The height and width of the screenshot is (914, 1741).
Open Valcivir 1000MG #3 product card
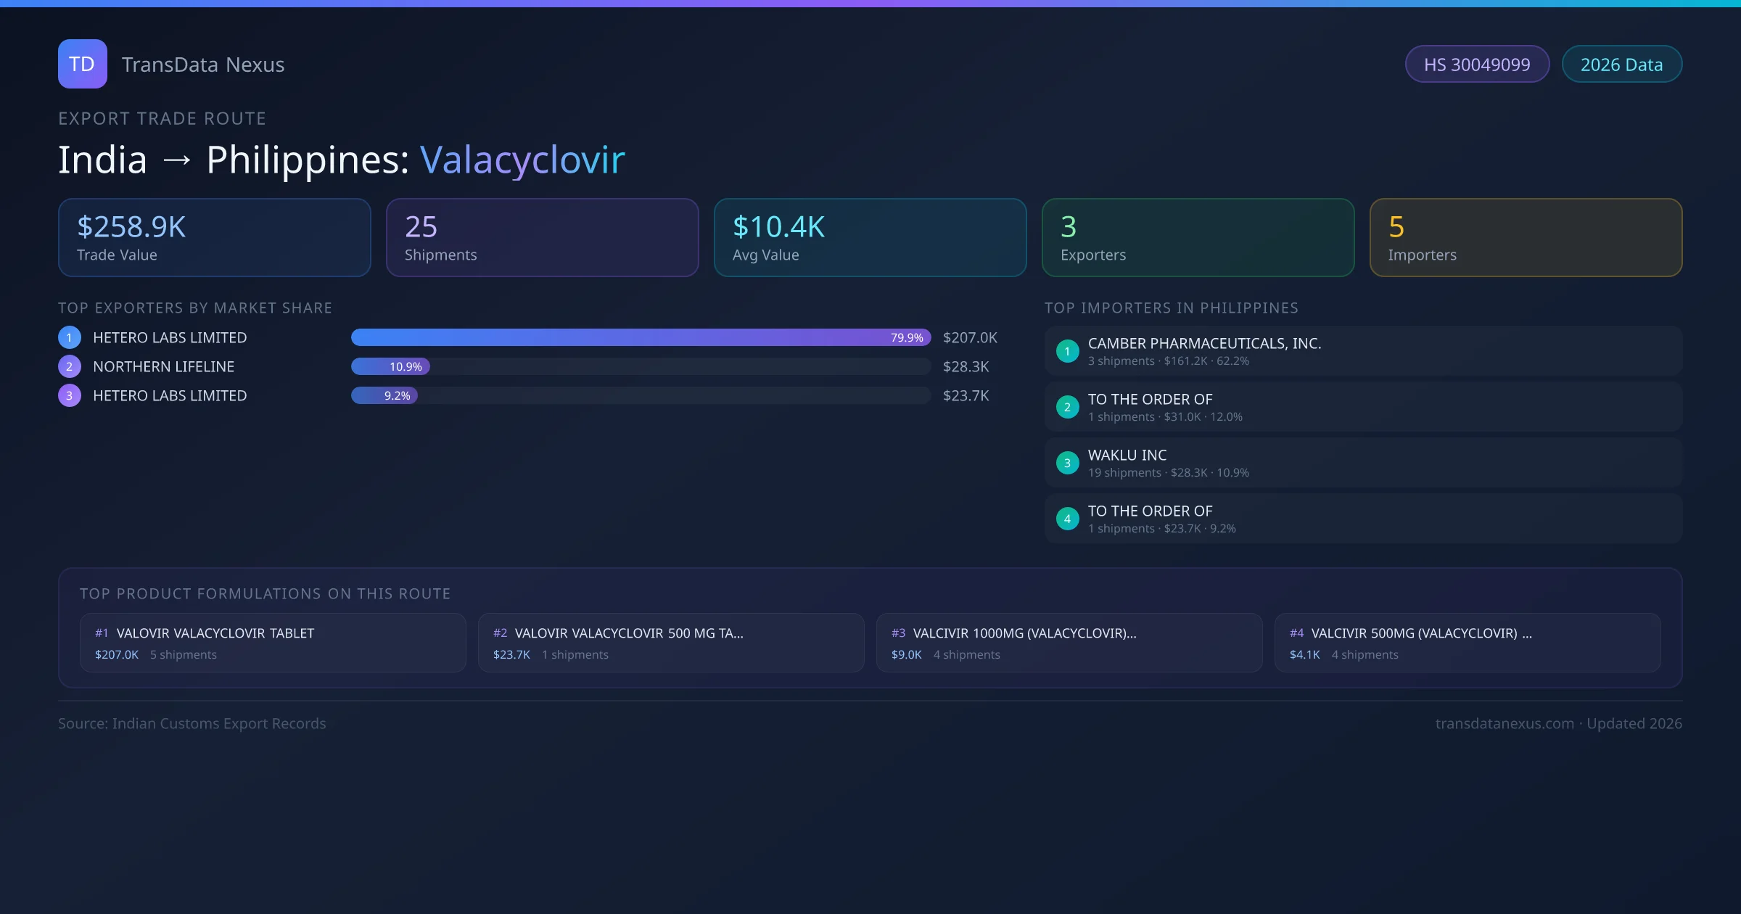click(x=1069, y=643)
